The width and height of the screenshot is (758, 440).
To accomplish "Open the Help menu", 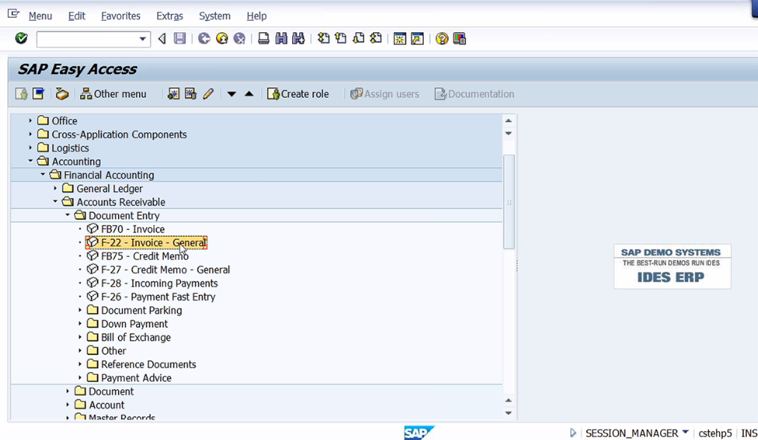I will [x=256, y=16].
